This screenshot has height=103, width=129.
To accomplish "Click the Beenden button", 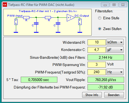I will pyautogui.click(x=114, y=95).
